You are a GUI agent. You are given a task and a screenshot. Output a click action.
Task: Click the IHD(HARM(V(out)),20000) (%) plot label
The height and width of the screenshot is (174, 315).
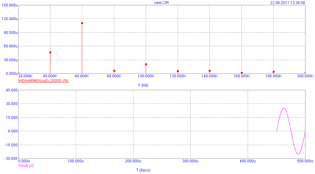43,81
